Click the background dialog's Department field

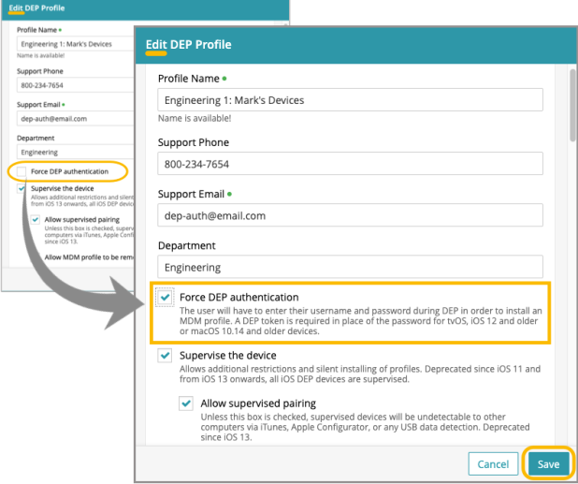[x=75, y=152]
